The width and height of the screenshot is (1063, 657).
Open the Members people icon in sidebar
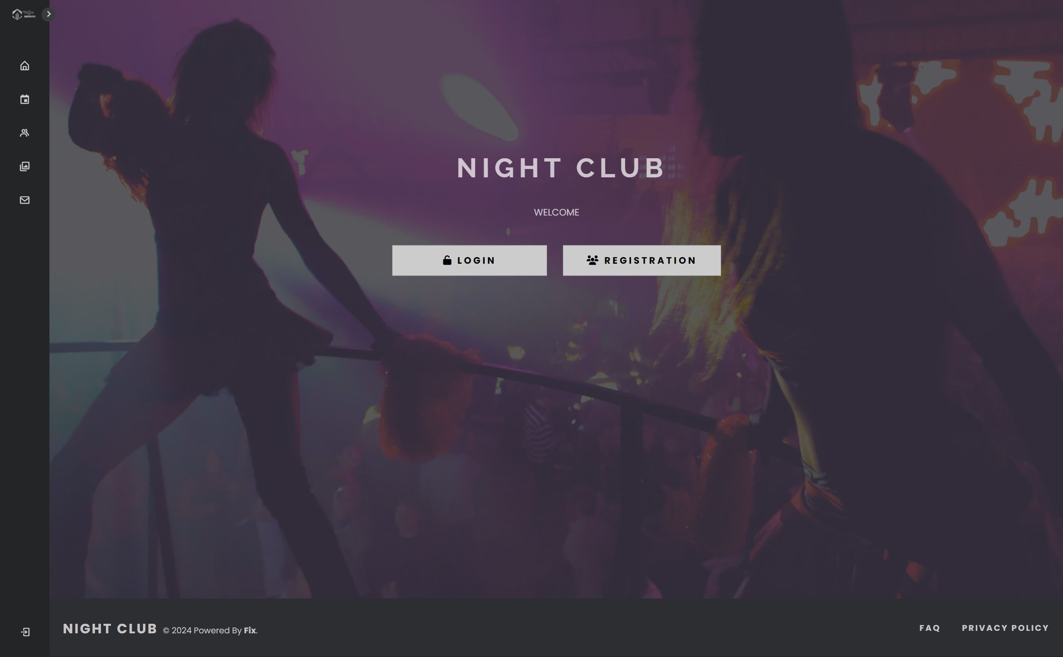point(25,133)
